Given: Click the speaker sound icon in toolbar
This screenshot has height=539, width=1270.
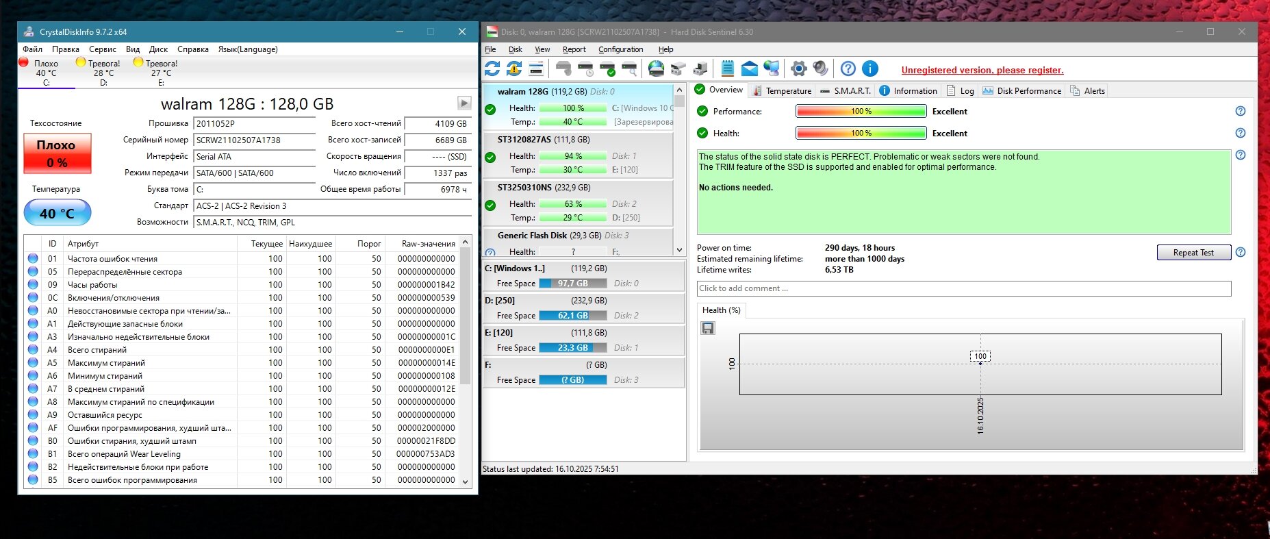Looking at the screenshot, I should [820, 68].
